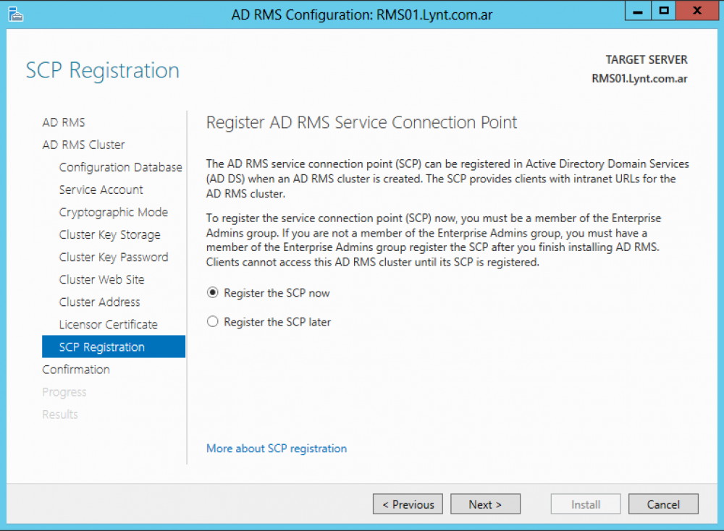Viewport: 724px width, 531px height.
Task: Click the grayed-out Install button
Action: pyautogui.click(x=586, y=504)
